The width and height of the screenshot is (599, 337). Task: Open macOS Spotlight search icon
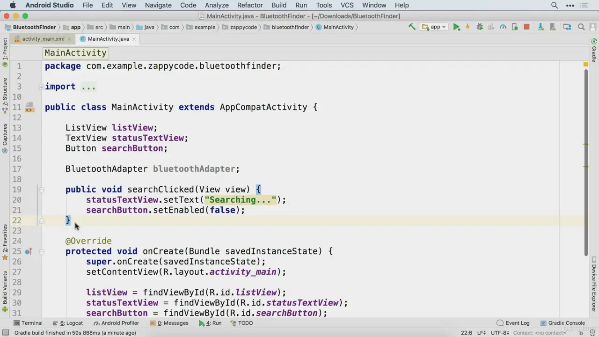pos(555,5)
